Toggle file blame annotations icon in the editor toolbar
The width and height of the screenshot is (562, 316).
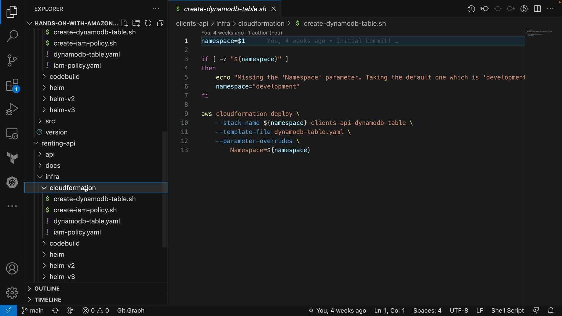[x=524, y=9]
